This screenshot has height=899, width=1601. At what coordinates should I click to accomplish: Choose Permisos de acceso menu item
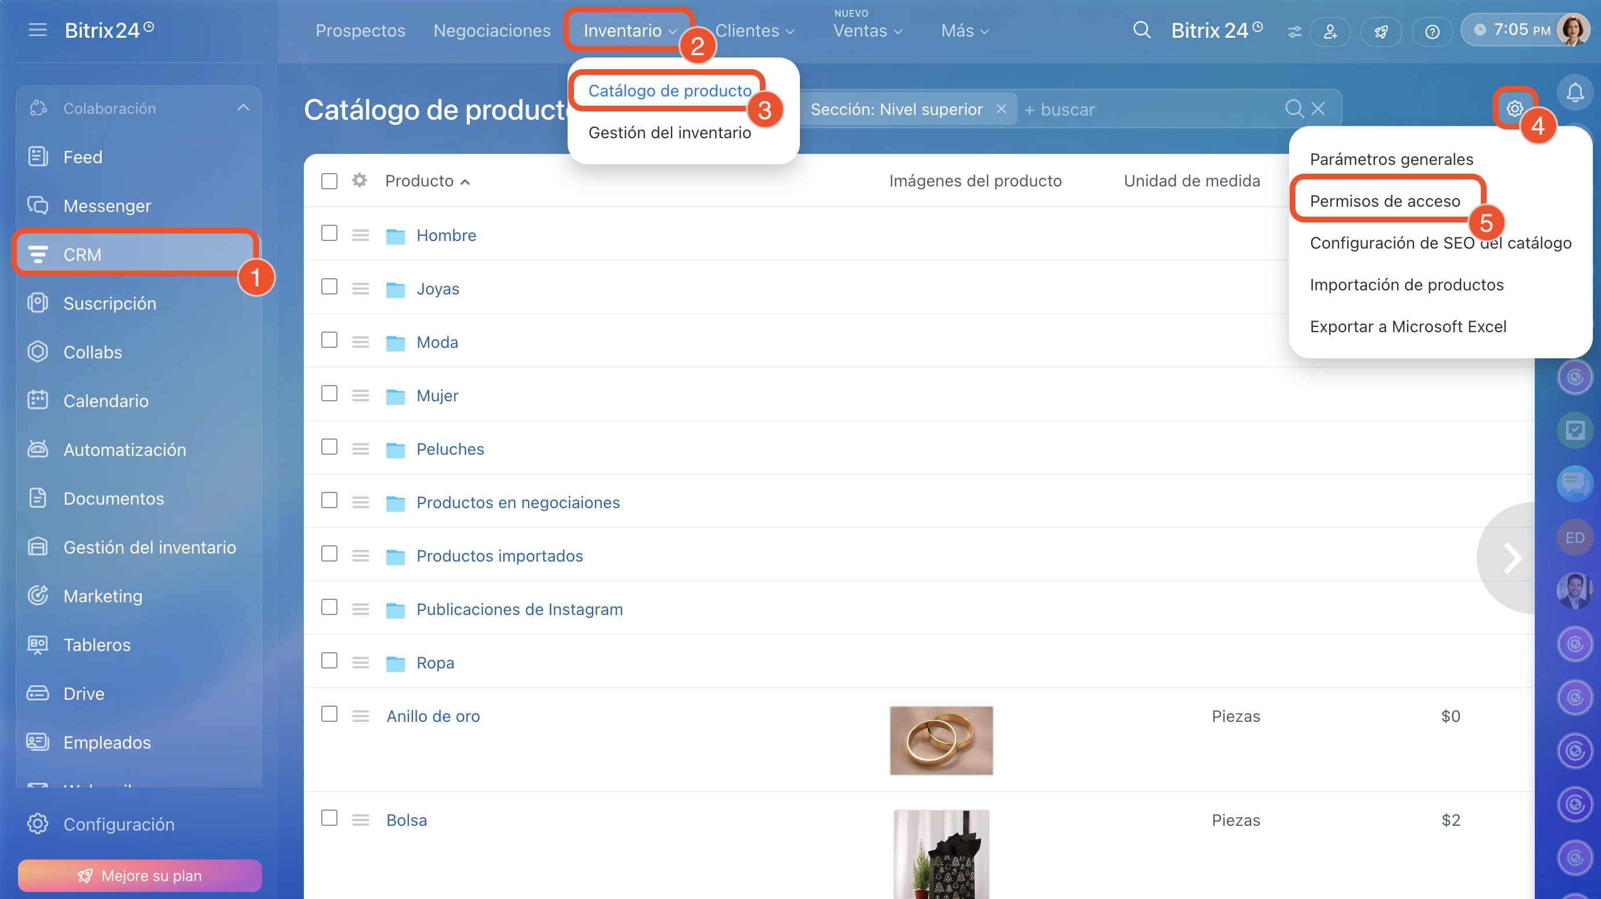click(x=1385, y=202)
